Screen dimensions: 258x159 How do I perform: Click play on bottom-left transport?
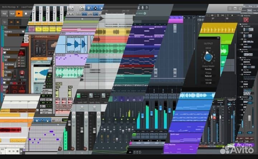[21, 151]
